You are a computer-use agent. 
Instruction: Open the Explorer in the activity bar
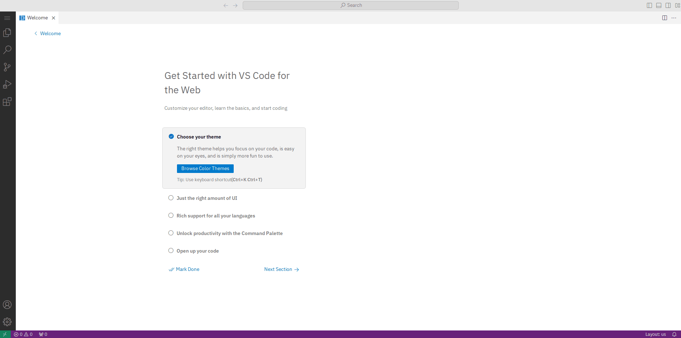(x=7, y=32)
